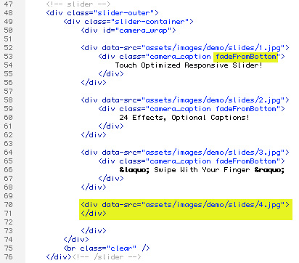Image resolution: width=299 pixels, height=263 pixels.
Task: Click the highlighted slides/4.jpg div line
Action: [x=185, y=205]
